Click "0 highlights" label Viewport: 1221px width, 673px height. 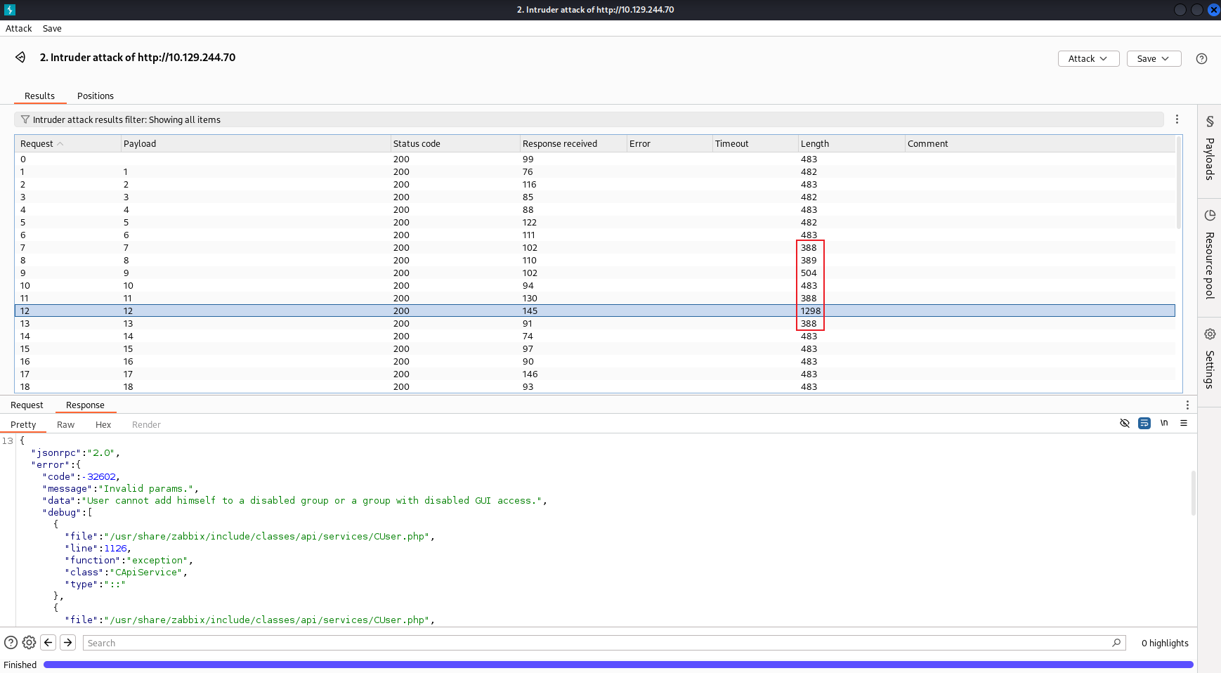coord(1165,643)
